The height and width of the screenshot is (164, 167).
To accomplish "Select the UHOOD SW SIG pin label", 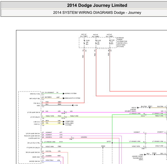I will pos(35,161).
